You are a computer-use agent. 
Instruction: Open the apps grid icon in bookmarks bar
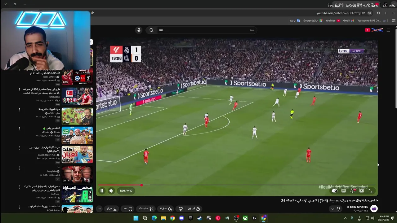click(x=394, y=21)
